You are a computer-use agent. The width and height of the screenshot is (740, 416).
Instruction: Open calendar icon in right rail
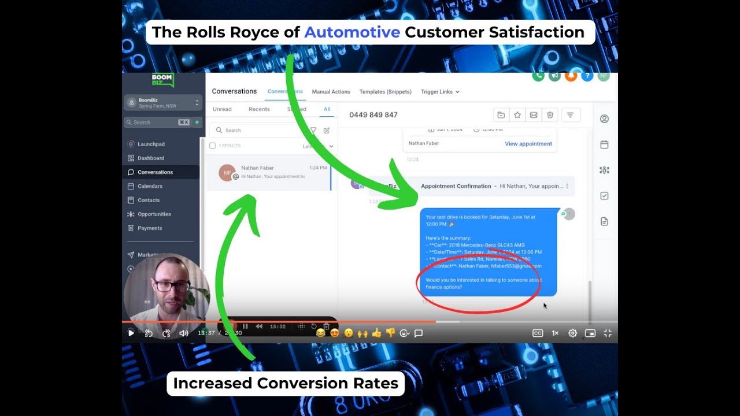click(x=604, y=144)
